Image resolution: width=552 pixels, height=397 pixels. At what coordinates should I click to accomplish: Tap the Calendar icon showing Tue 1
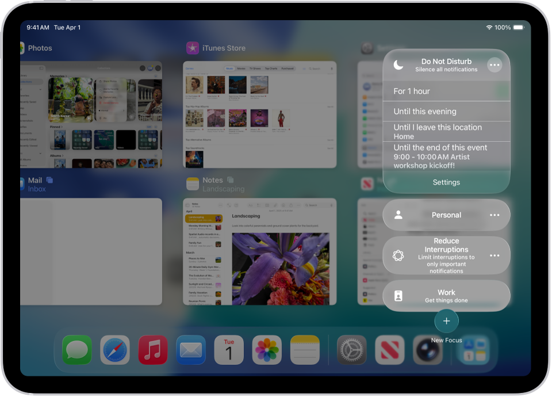[x=228, y=350]
